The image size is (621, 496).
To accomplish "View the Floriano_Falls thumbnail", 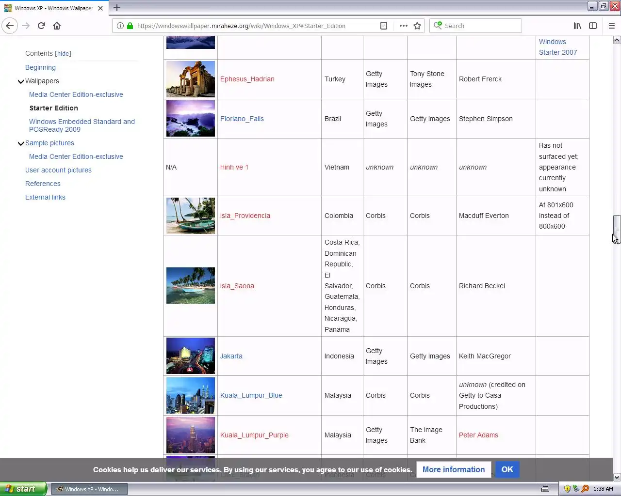I will 191,119.
